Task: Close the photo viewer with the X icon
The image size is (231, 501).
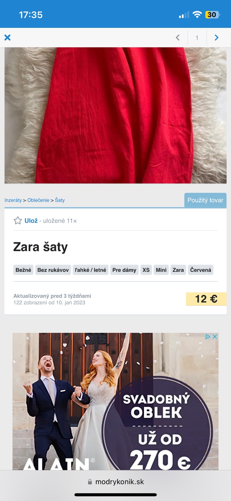Action: coord(8,38)
